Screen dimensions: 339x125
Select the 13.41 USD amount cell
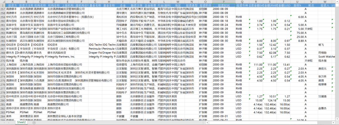coord(284,64)
